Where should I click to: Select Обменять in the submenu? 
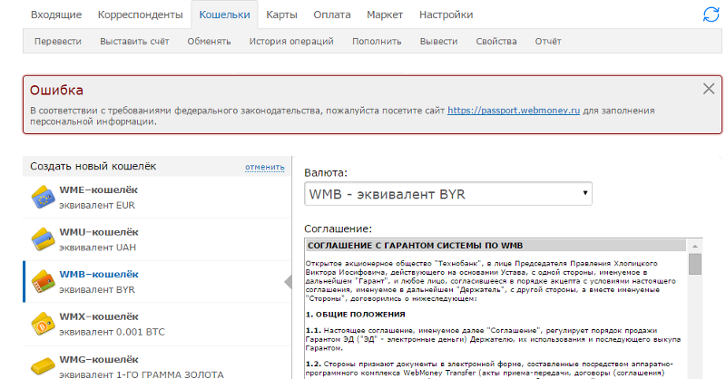(209, 41)
